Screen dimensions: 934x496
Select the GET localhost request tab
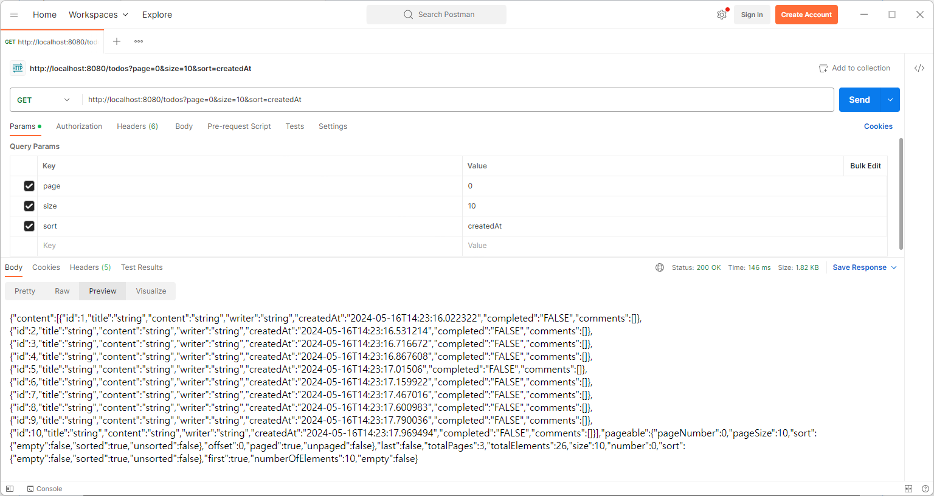coord(52,42)
